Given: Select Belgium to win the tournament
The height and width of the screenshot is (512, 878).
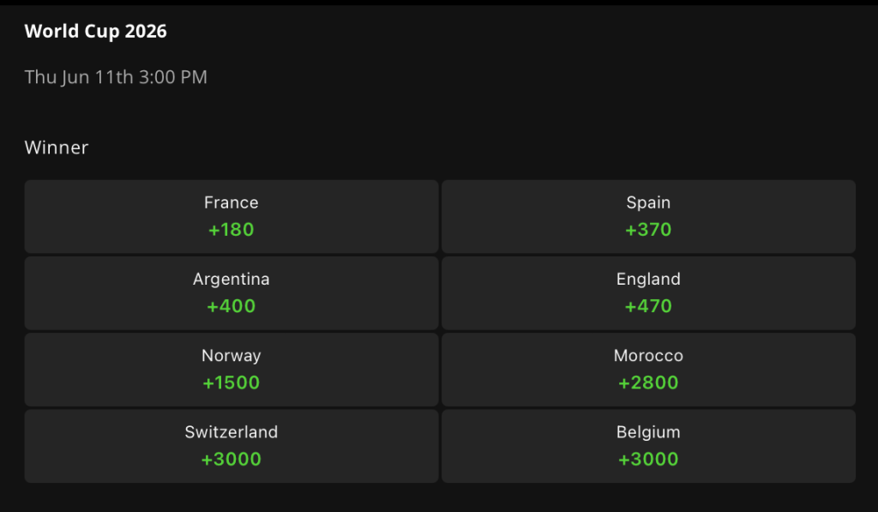Looking at the screenshot, I should (648, 446).
